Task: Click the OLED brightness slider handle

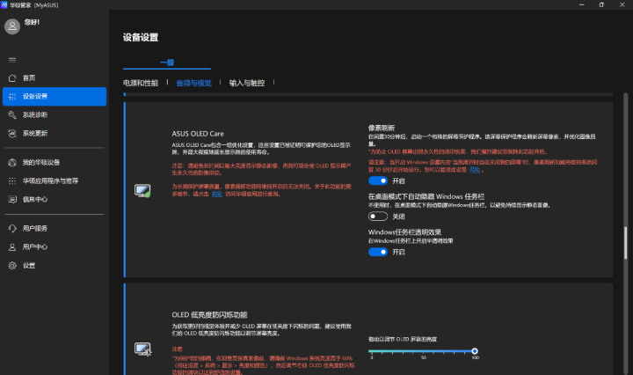Action: [x=475, y=351]
